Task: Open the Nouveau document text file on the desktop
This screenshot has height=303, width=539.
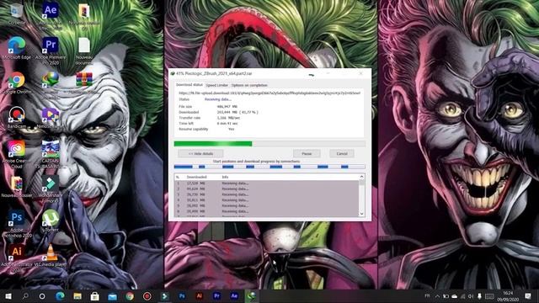Action: (84, 50)
